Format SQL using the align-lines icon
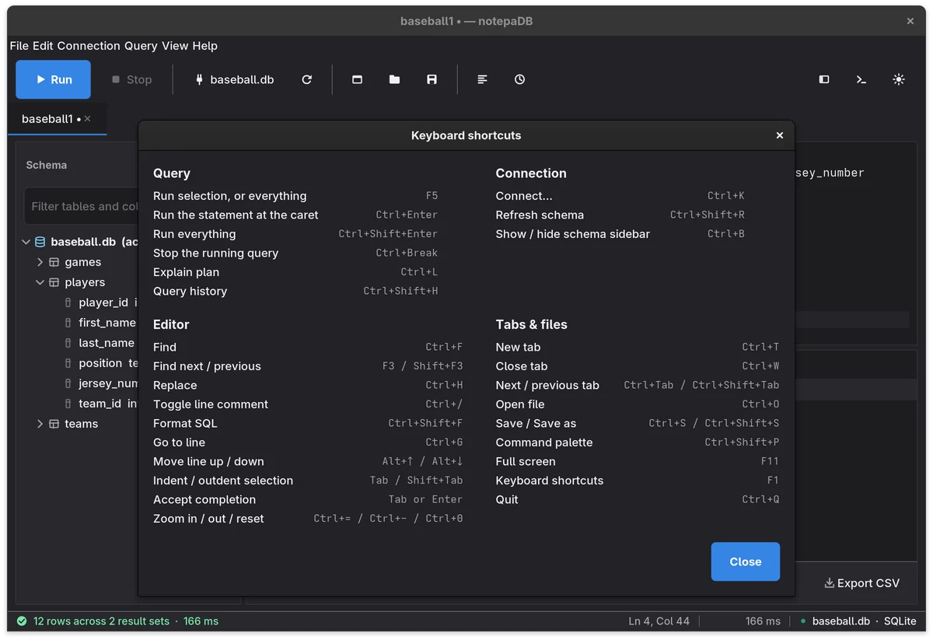933x640 pixels. coord(482,79)
